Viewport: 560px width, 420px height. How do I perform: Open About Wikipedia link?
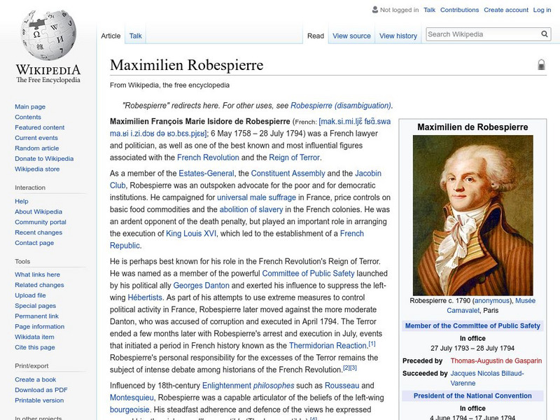[x=38, y=211]
